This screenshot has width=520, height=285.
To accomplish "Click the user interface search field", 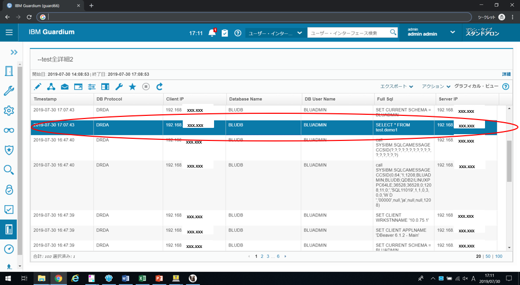I will click(349, 33).
